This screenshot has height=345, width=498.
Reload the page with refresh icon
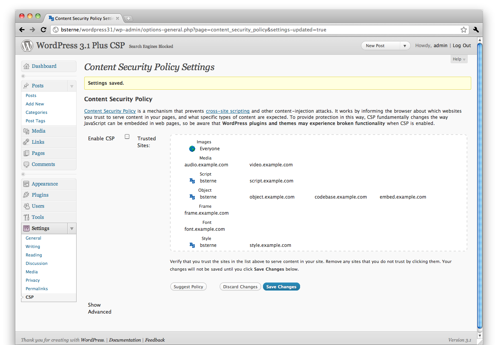43,30
